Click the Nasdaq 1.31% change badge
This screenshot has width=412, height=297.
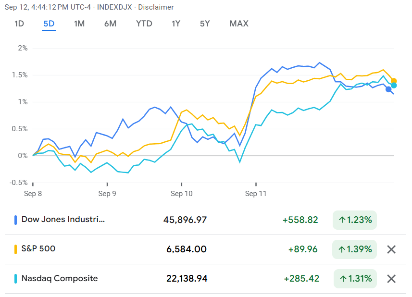pos(355,279)
